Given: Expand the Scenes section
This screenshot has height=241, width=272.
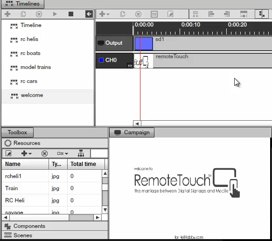Looking at the screenshot, I should point(55,235).
